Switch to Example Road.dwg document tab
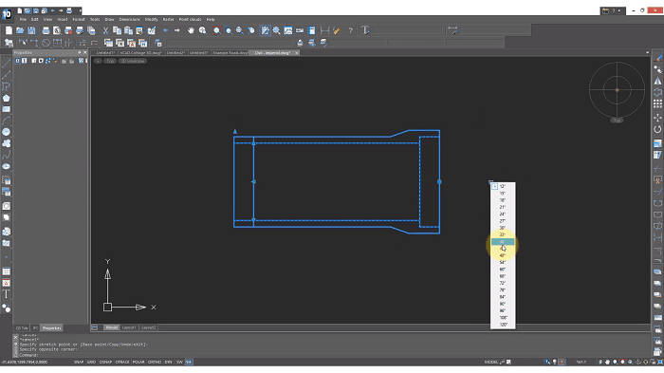Screen dimensions: 664x373 230,53
